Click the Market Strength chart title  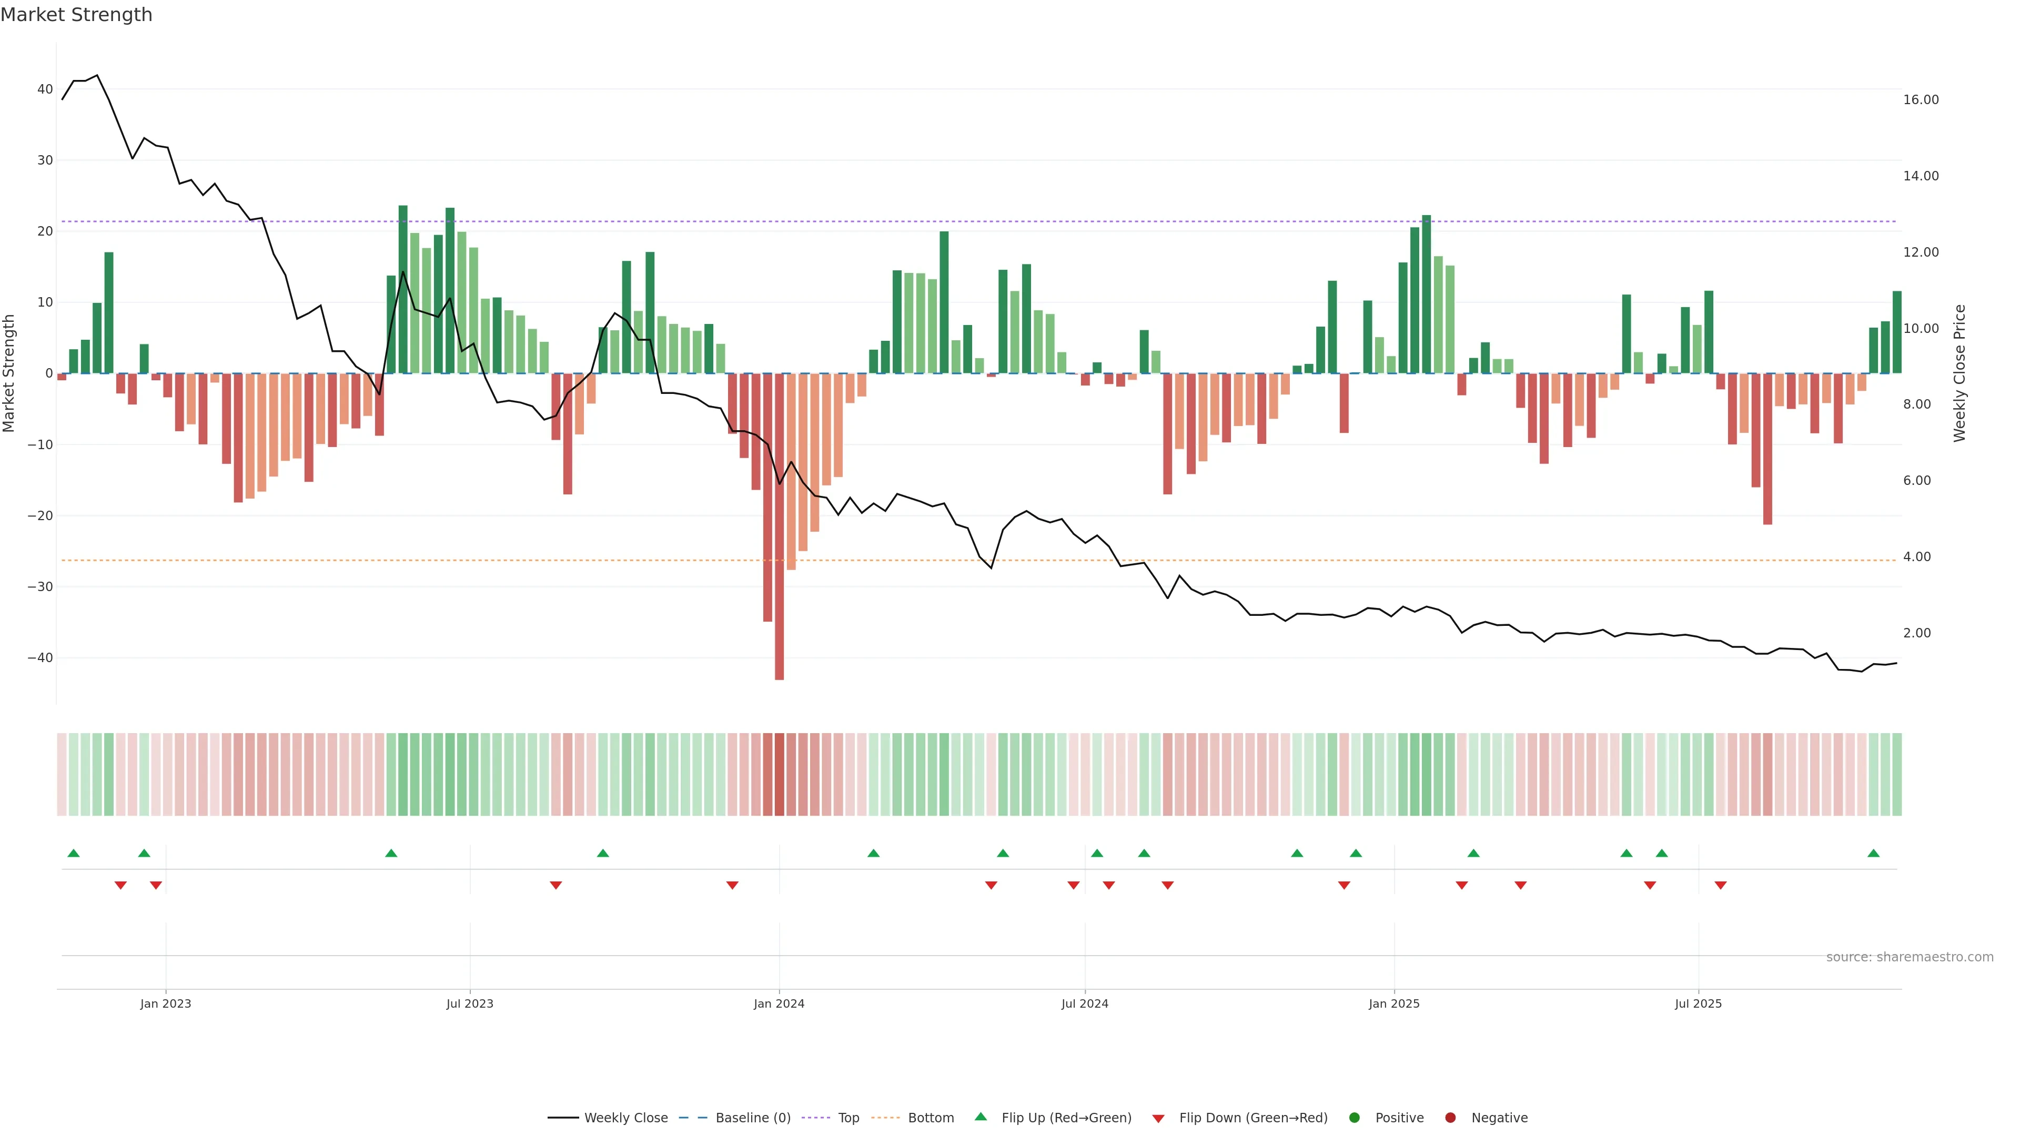[x=76, y=15]
